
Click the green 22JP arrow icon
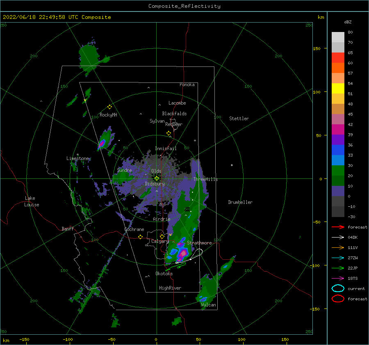pos(338,268)
